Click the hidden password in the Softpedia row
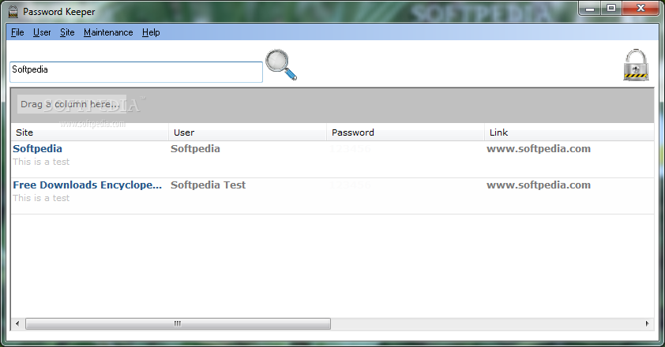The image size is (665, 347). (350, 149)
